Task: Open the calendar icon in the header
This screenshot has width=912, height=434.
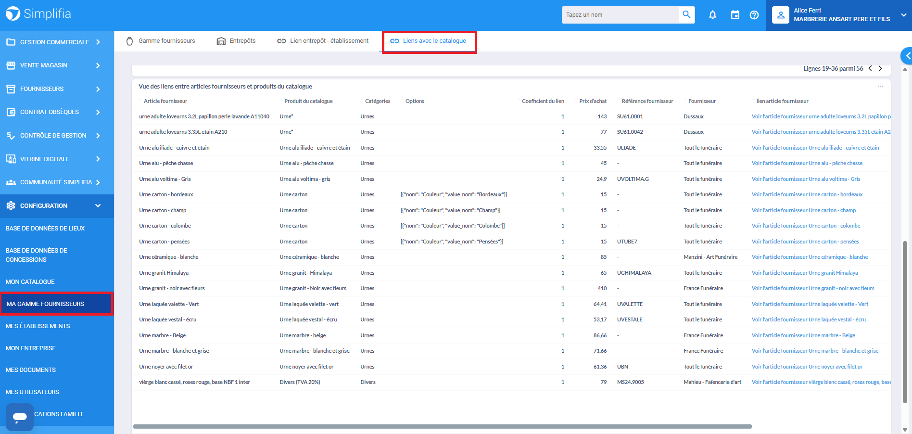Action: tap(735, 15)
